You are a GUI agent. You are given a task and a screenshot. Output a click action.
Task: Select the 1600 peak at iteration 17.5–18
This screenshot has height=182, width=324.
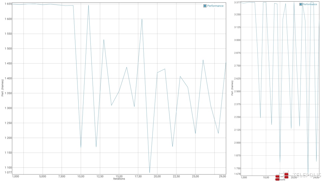pos(142,19)
